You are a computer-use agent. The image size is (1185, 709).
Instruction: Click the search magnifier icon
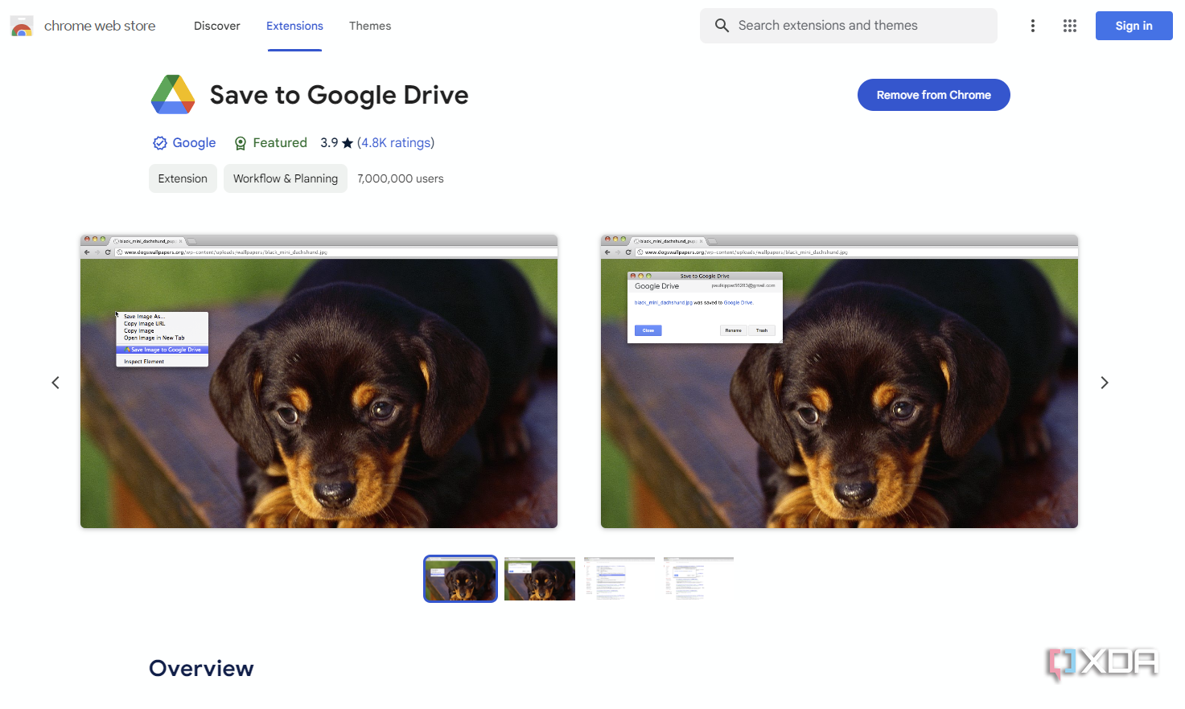(x=722, y=26)
